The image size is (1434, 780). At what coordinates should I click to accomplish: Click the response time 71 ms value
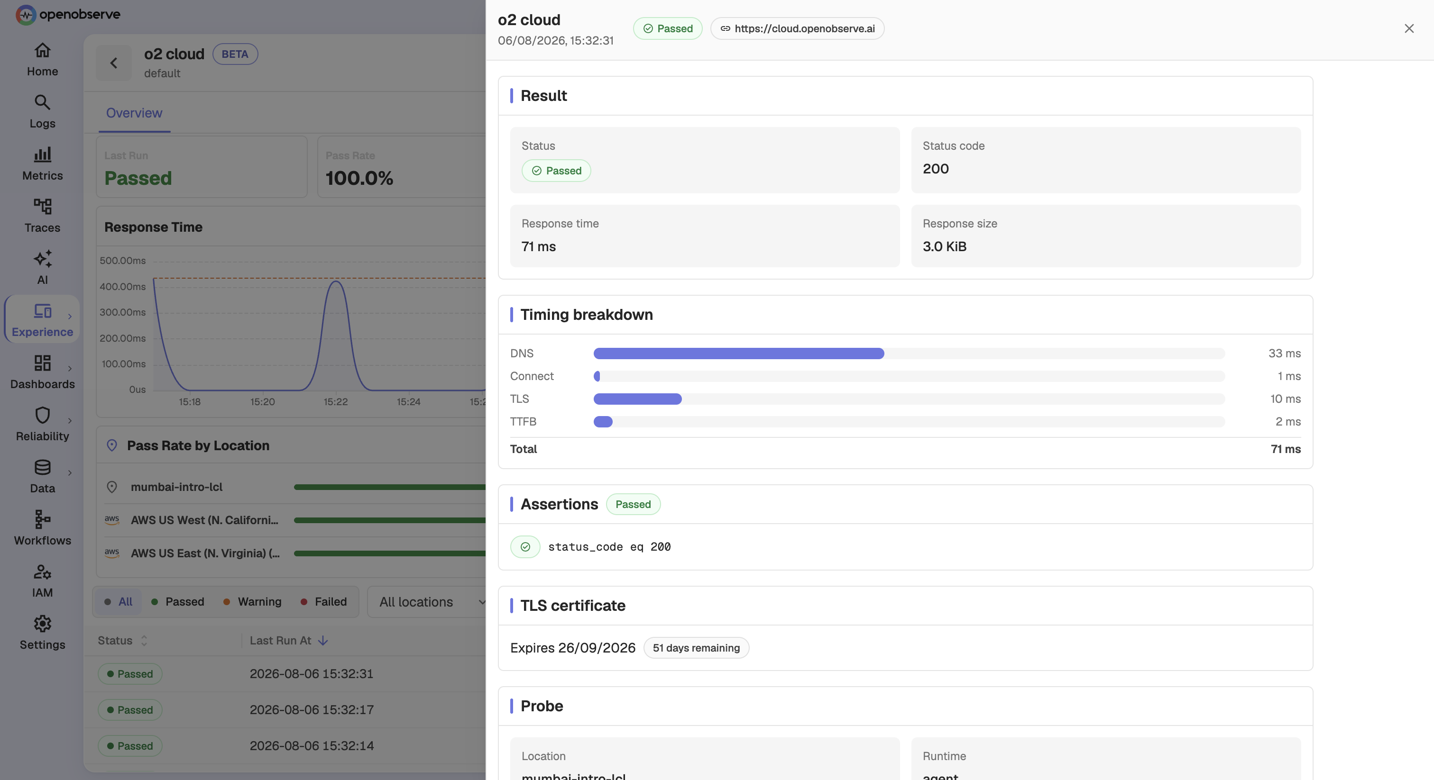click(x=538, y=246)
